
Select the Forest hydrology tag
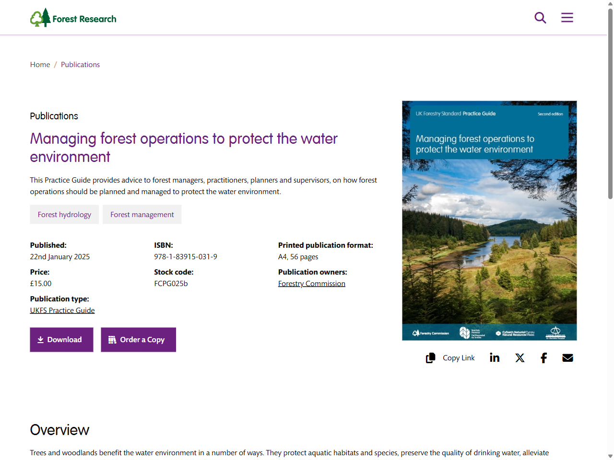(x=64, y=214)
